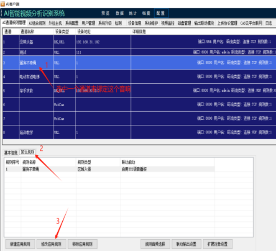Click device address 111 in 测试 row
The height and width of the screenshot is (251, 276).
click(x=78, y=52)
